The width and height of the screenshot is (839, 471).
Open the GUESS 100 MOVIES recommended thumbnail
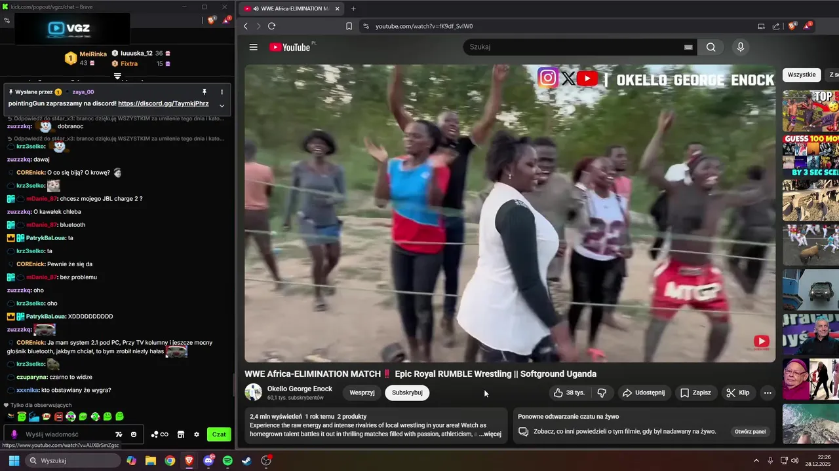(x=811, y=156)
